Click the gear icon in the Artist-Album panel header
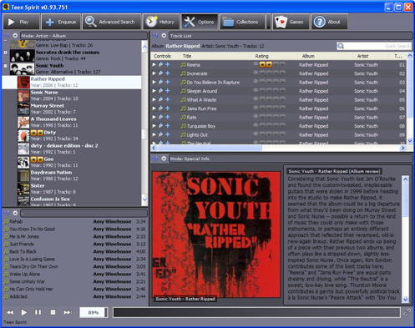 [15, 36]
